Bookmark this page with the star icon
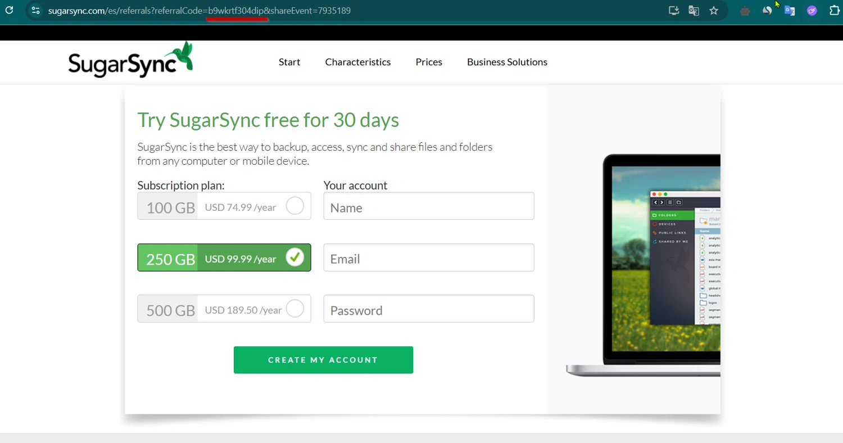This screenshot has height=443, width=843. [x=714, y=11]
